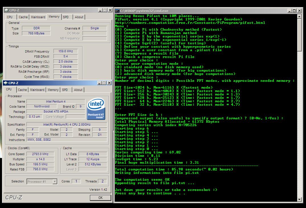Viewport: 306px width, 208px height.
Task: Switch to CPU tab in back CPU-Z window
Action: coord(10,17)
